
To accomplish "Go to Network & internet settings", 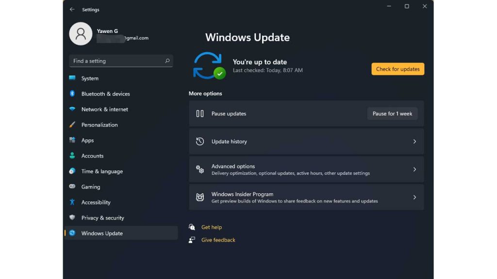I will pyautogui.click(x=121, y=109).
